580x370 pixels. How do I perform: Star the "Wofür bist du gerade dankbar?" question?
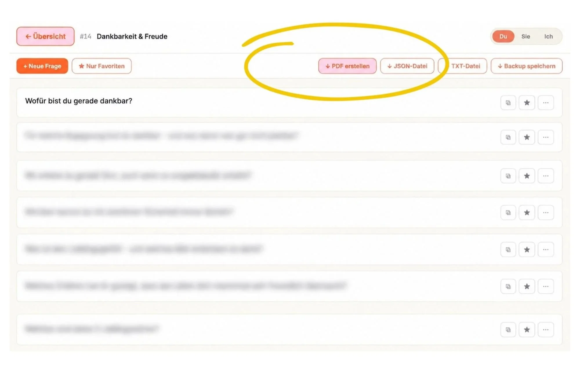pos(527,103)
